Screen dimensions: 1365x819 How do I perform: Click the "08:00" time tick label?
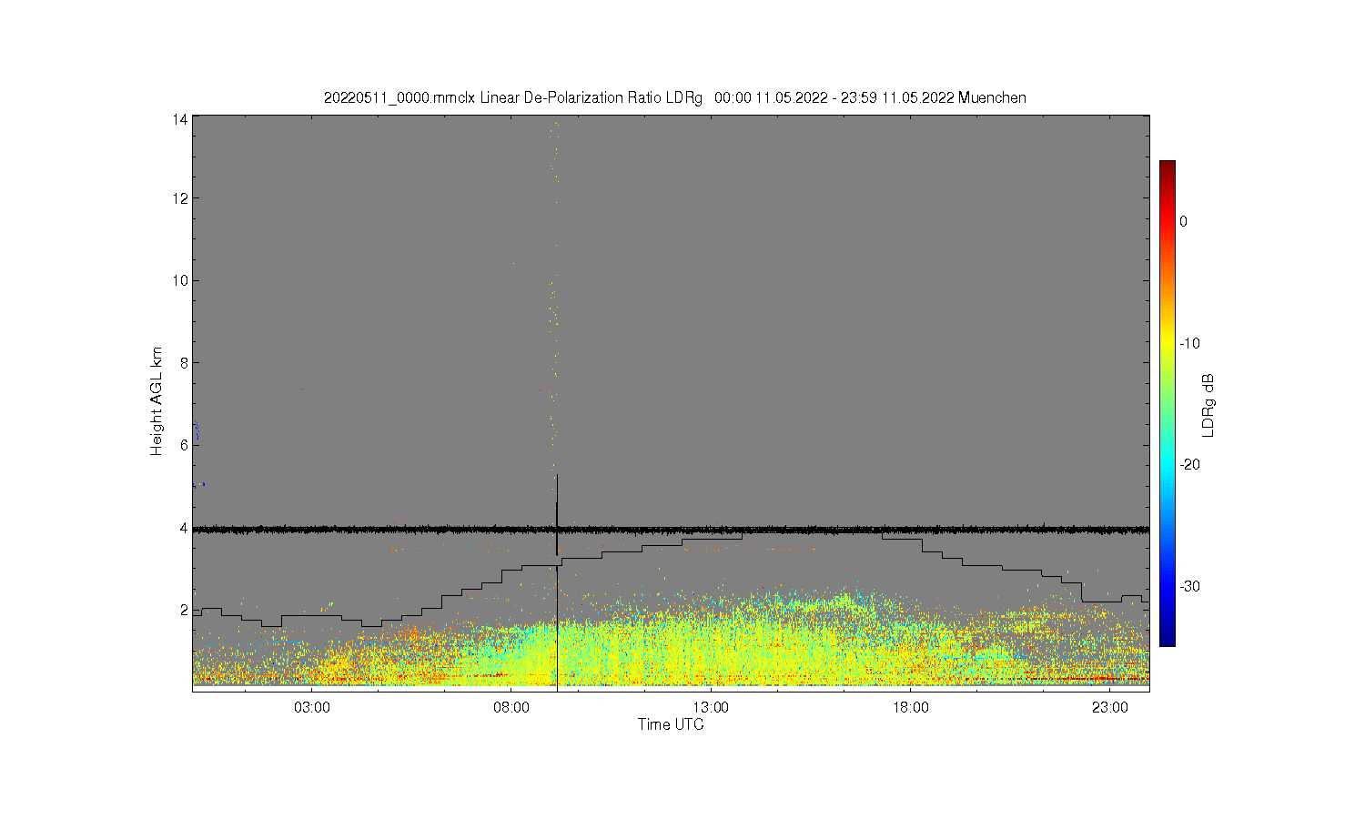pos(511,708)
